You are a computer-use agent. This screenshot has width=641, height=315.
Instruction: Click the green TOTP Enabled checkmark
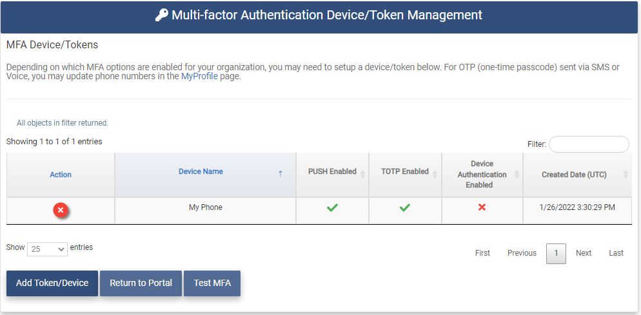coord(404,207)
